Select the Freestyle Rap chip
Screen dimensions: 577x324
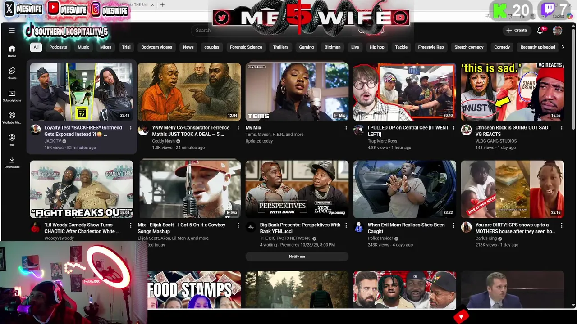coord(431,47)
